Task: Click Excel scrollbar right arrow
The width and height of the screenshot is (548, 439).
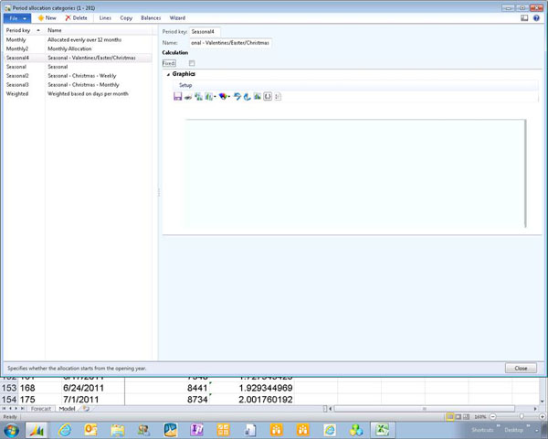Action: (535, 409)
